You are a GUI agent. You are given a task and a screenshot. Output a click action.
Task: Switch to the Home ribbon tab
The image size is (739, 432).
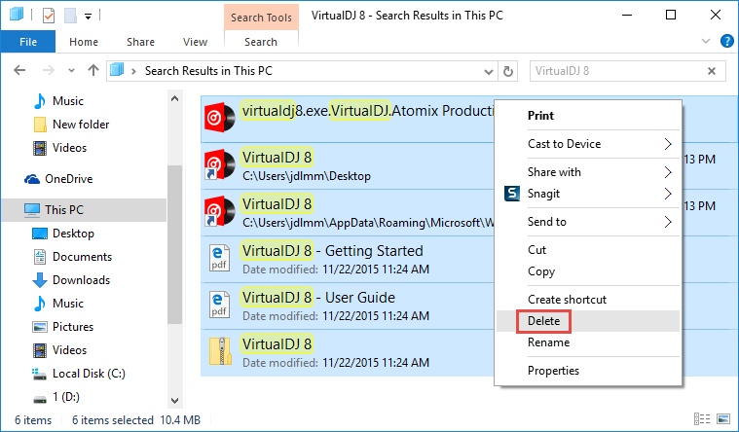pyautogui.click(x=84, y=42)
